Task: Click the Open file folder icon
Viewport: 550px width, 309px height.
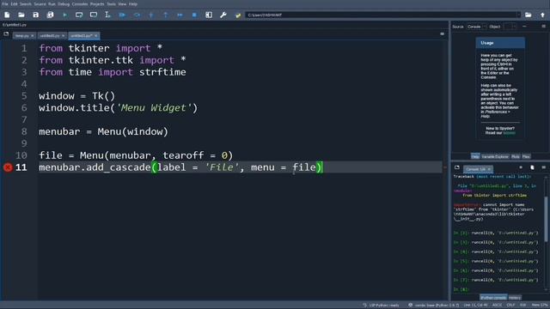Action: tap(21, 15)
